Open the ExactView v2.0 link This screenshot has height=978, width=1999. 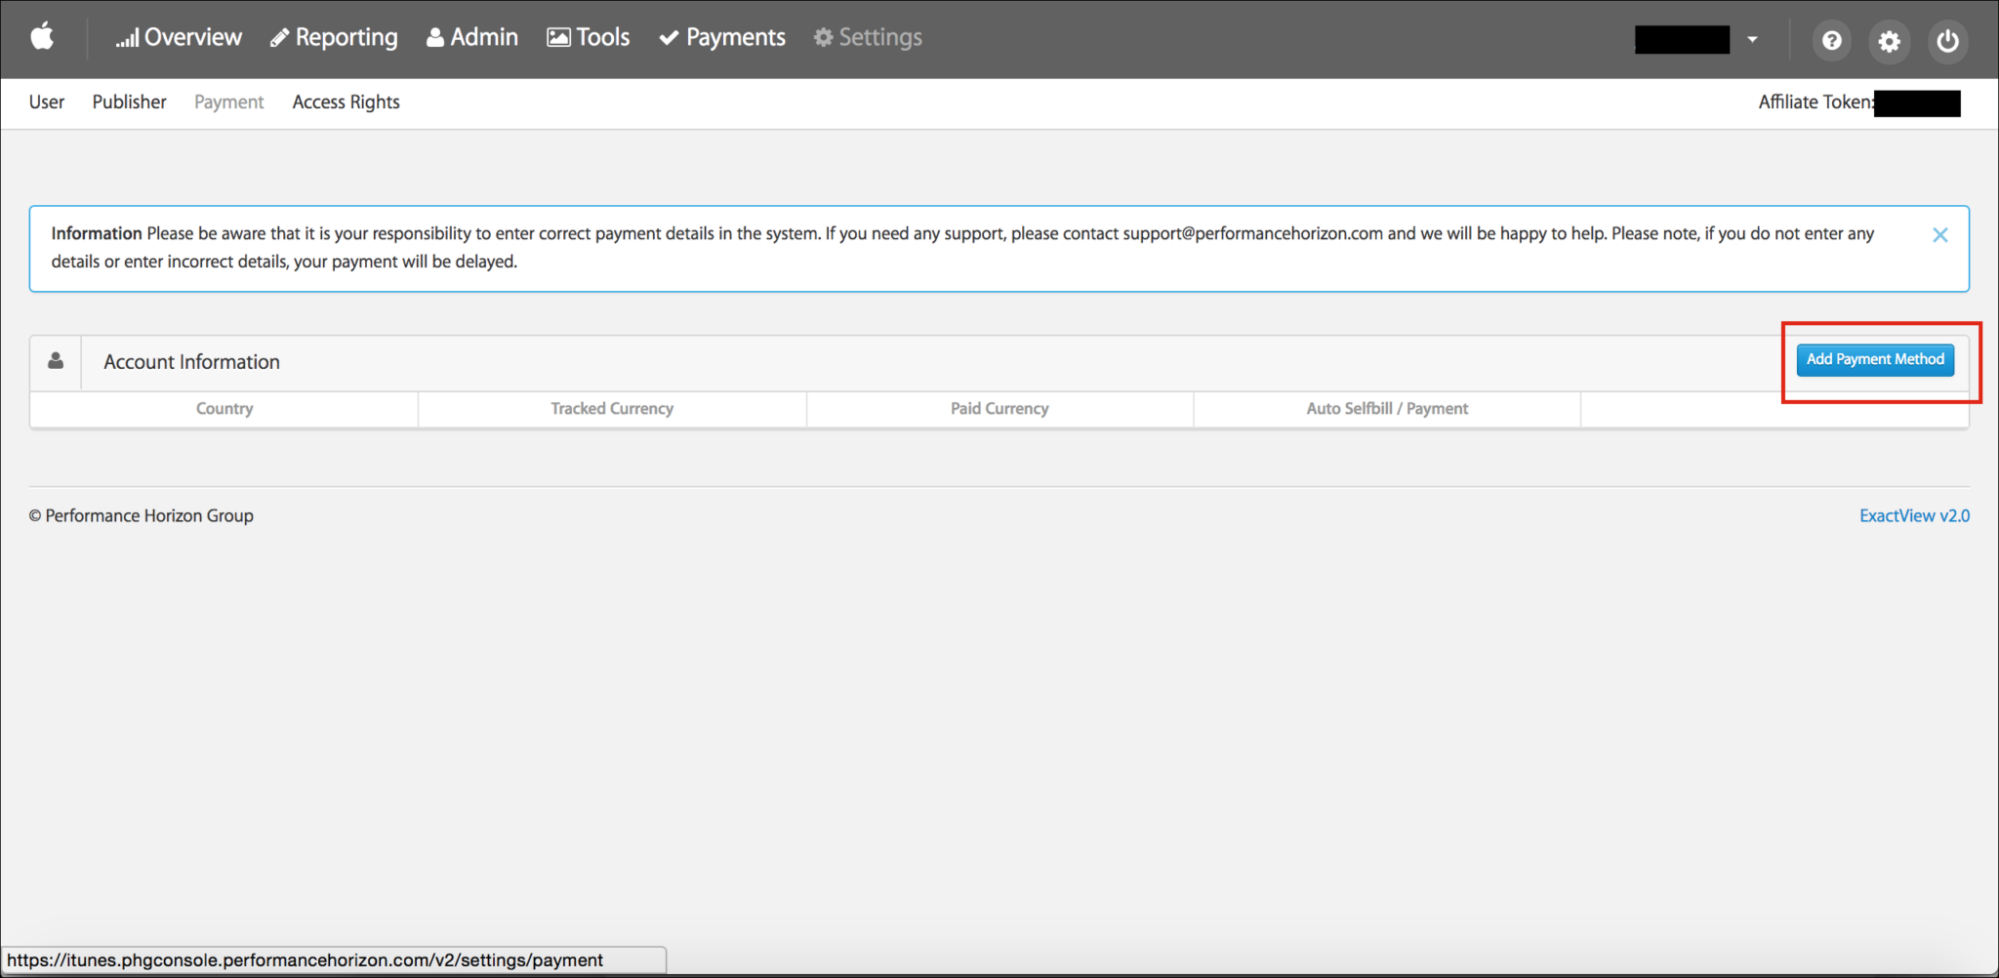pos(1914,515)
